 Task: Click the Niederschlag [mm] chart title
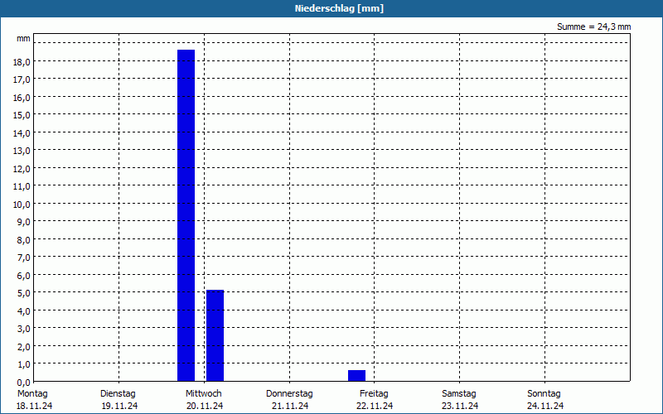tap(339, 8)
